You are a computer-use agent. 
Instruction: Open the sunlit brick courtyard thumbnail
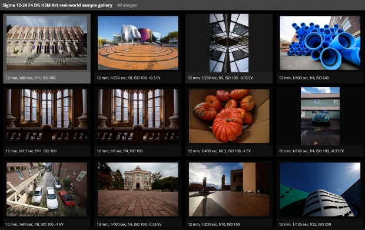(229, 189)
